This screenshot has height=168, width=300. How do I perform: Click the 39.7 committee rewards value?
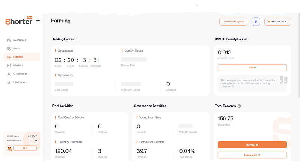point(142,151)
